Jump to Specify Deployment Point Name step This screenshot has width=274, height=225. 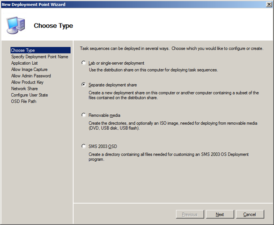[x=40, y=57]
